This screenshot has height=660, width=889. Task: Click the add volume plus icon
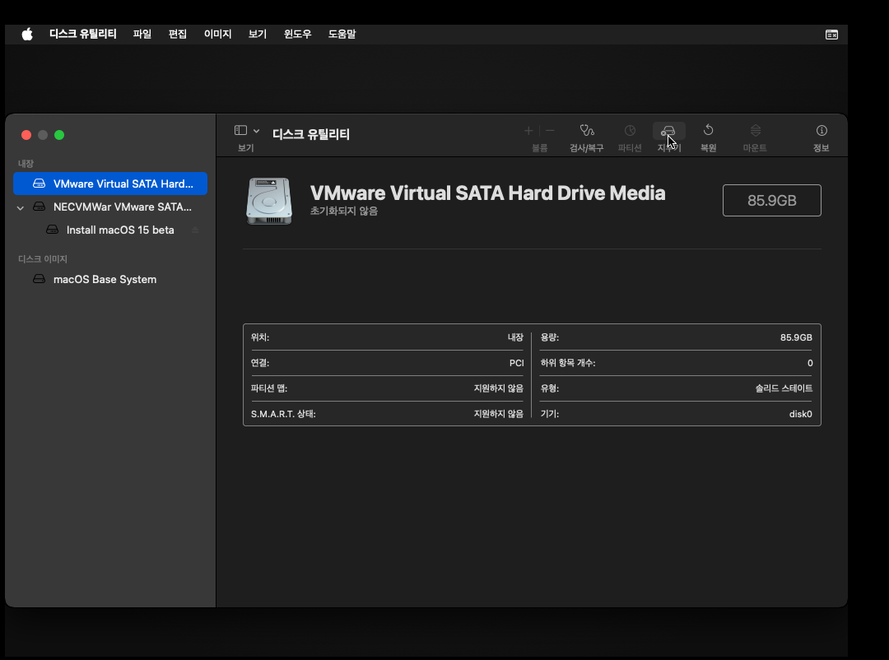click(x=528, y=131)
